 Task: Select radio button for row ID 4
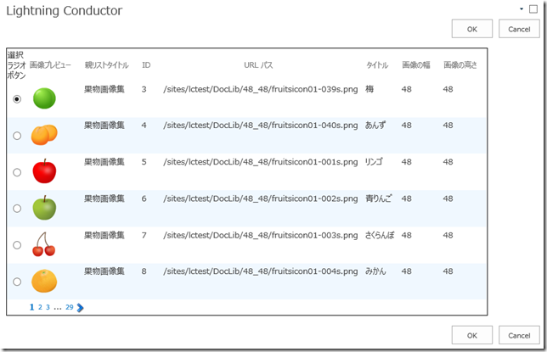click(x=17, y=136)
